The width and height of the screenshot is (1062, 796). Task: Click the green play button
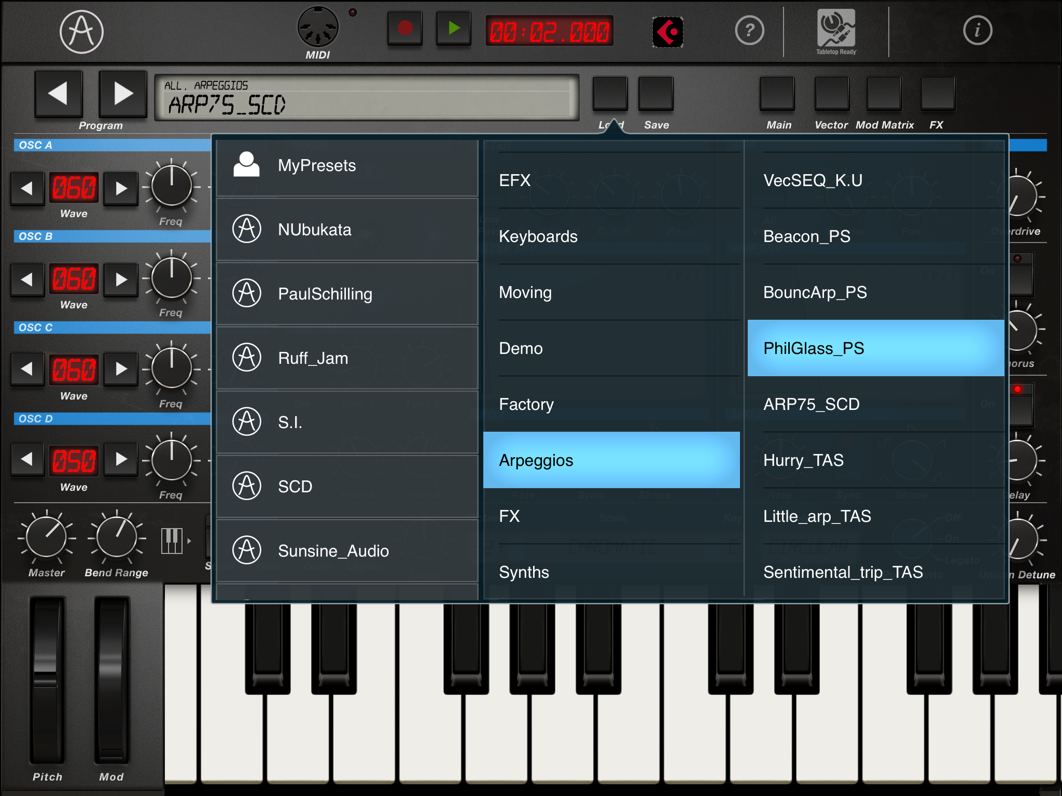pyautogui.click(x=454, y=29)
